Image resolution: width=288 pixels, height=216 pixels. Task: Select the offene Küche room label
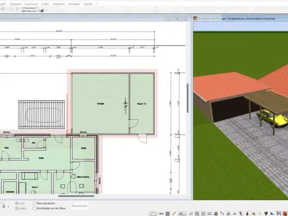click(83, 177)
